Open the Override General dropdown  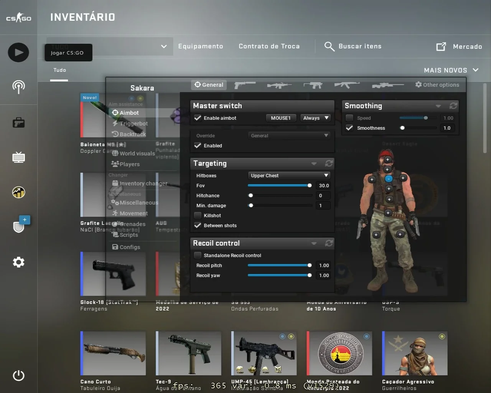coord(289,135)
